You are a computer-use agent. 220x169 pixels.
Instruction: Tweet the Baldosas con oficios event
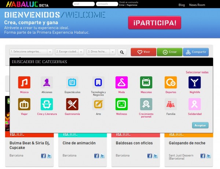[155, 156]
